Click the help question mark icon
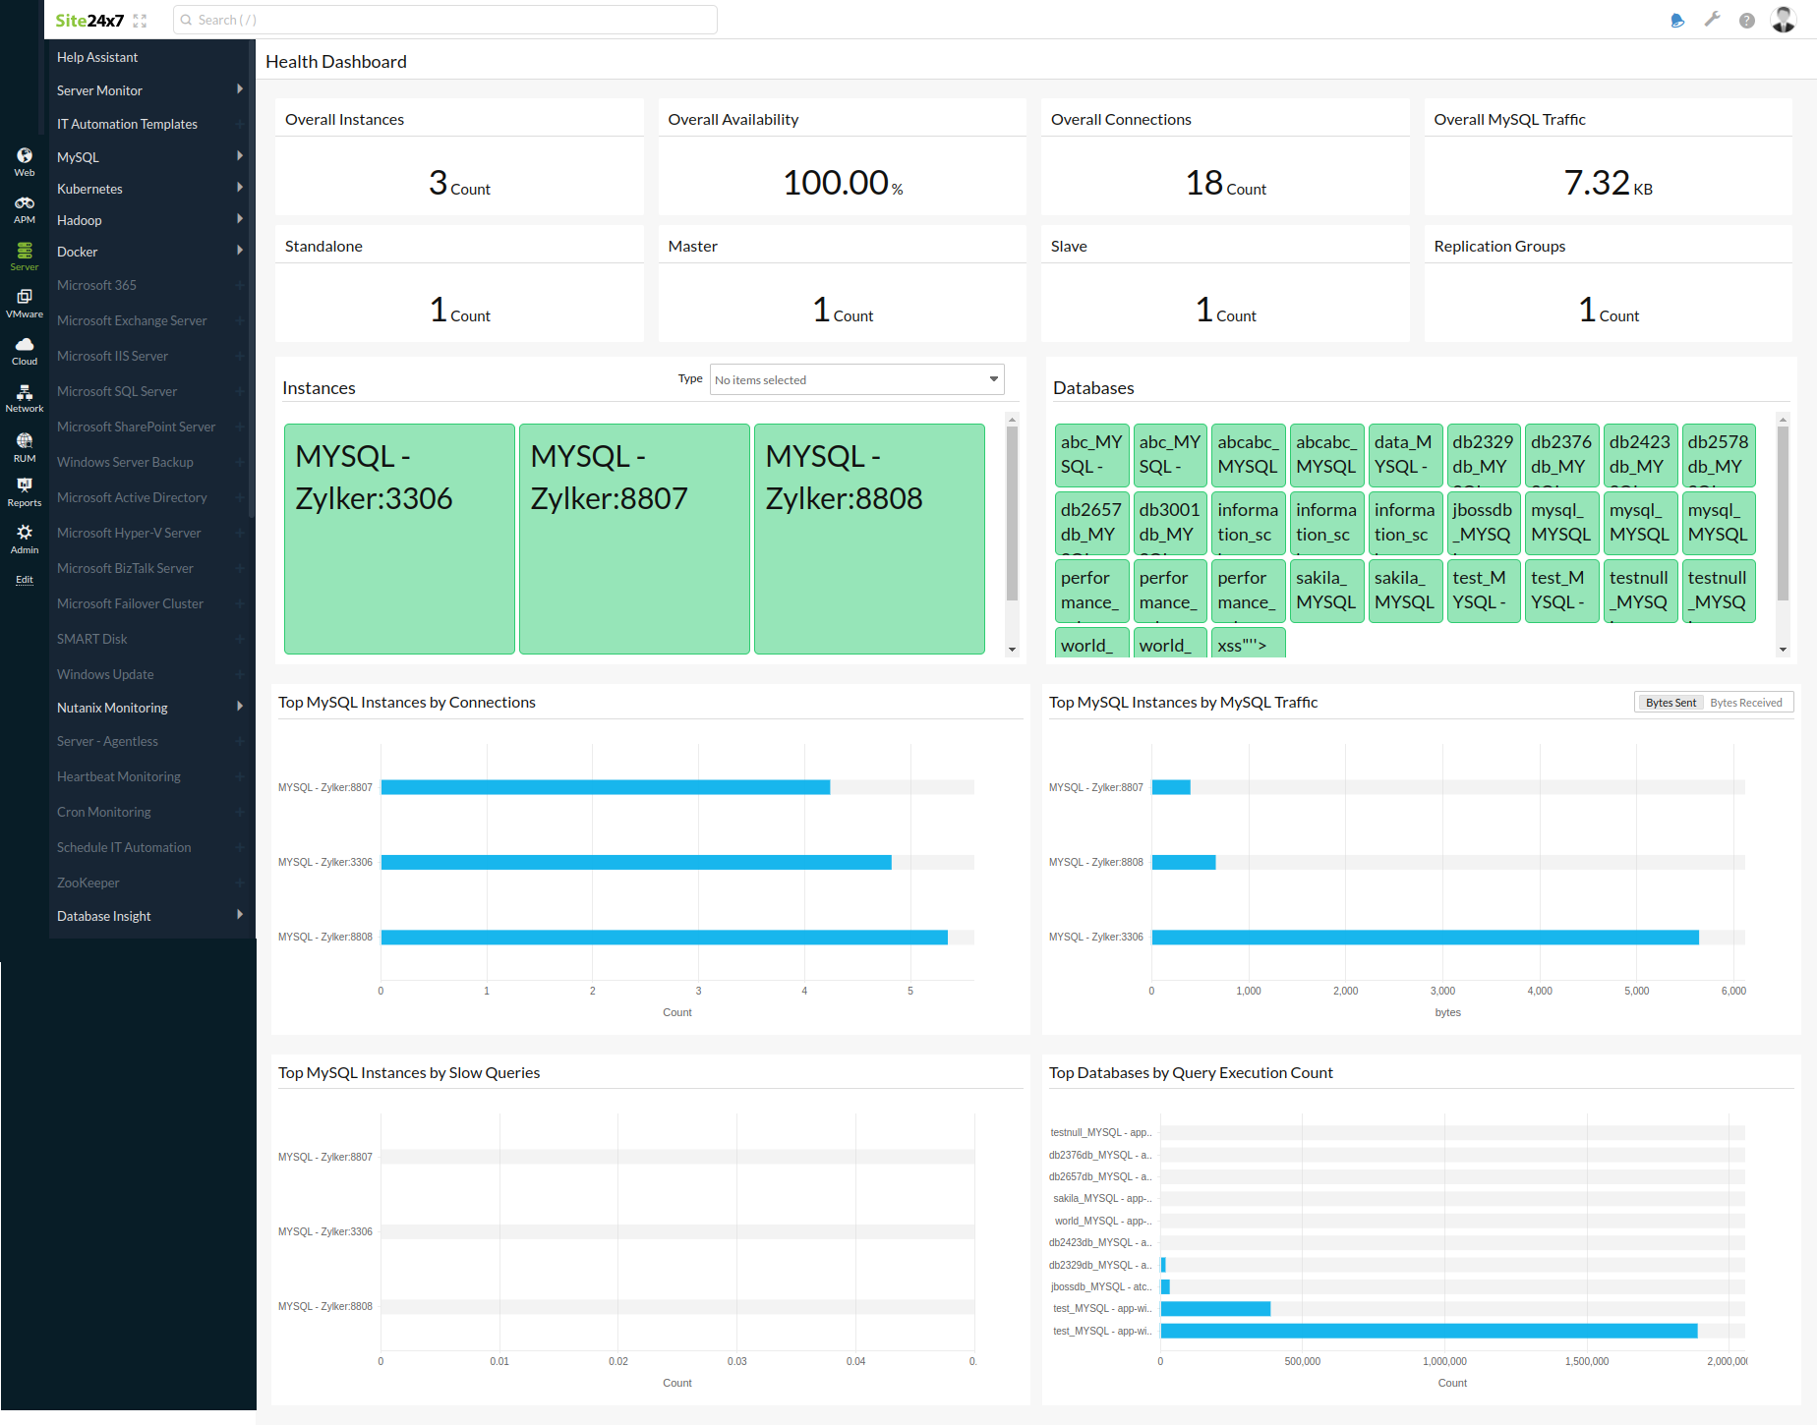The image size is (1817, 1425). point(1746,21)
